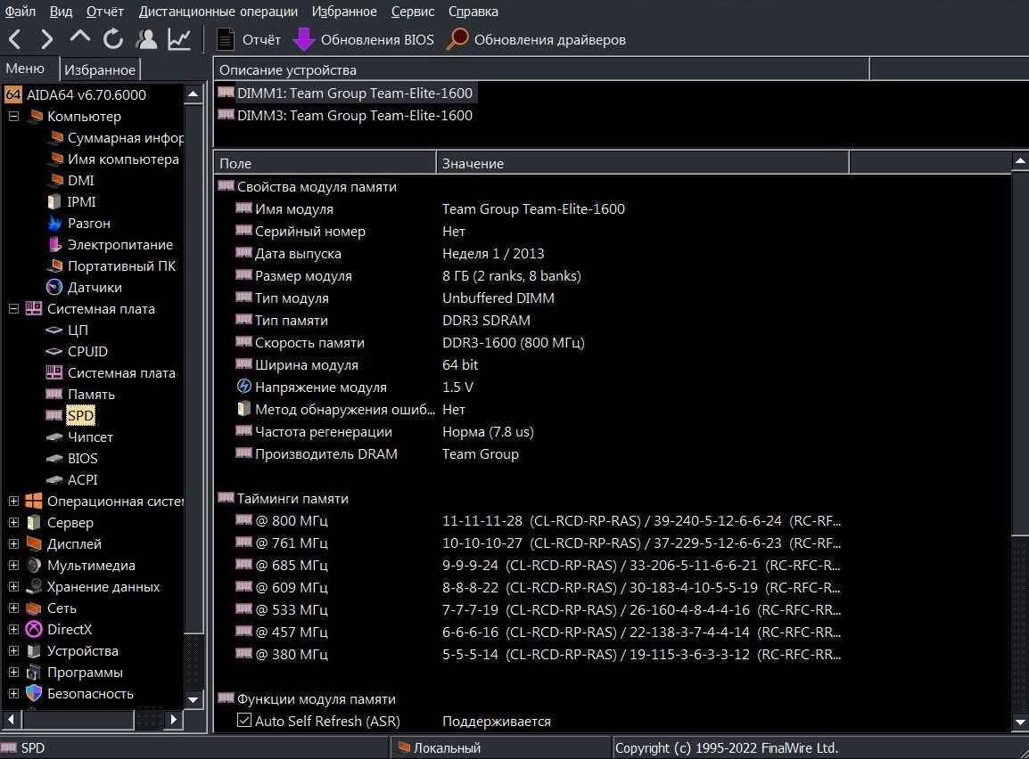Open the Сервис menu
1029x759 pixels.
click(x=413, y=12)
